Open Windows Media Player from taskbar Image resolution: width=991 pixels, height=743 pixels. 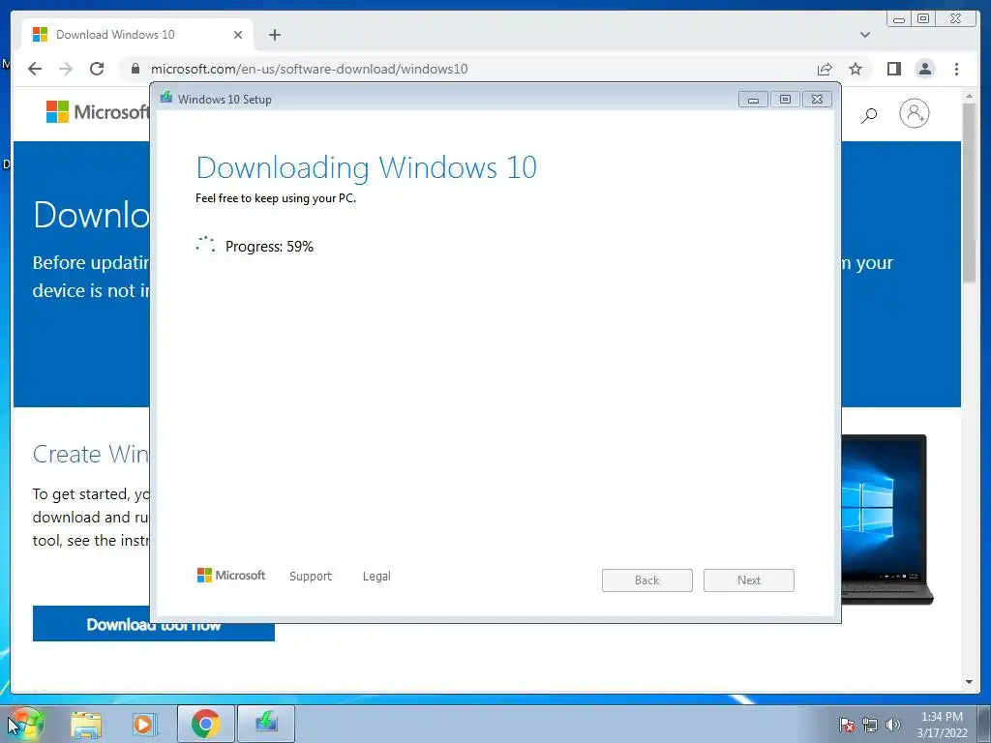tap(143, 724)
